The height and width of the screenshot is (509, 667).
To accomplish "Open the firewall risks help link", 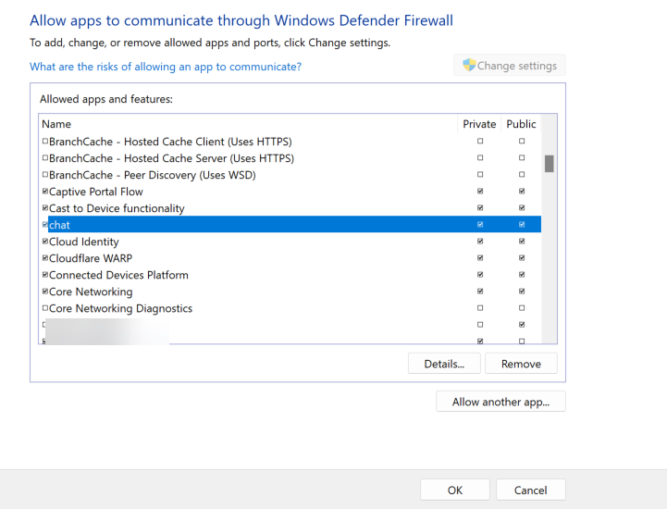I will (x=166, y=67).
